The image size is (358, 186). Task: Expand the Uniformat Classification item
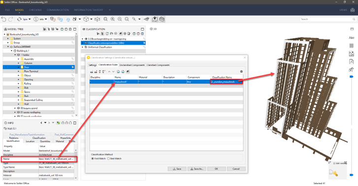click(x=83, y=47)
